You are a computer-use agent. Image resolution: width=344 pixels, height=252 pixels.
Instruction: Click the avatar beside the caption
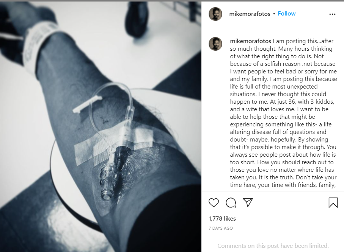tap(215, 44)
